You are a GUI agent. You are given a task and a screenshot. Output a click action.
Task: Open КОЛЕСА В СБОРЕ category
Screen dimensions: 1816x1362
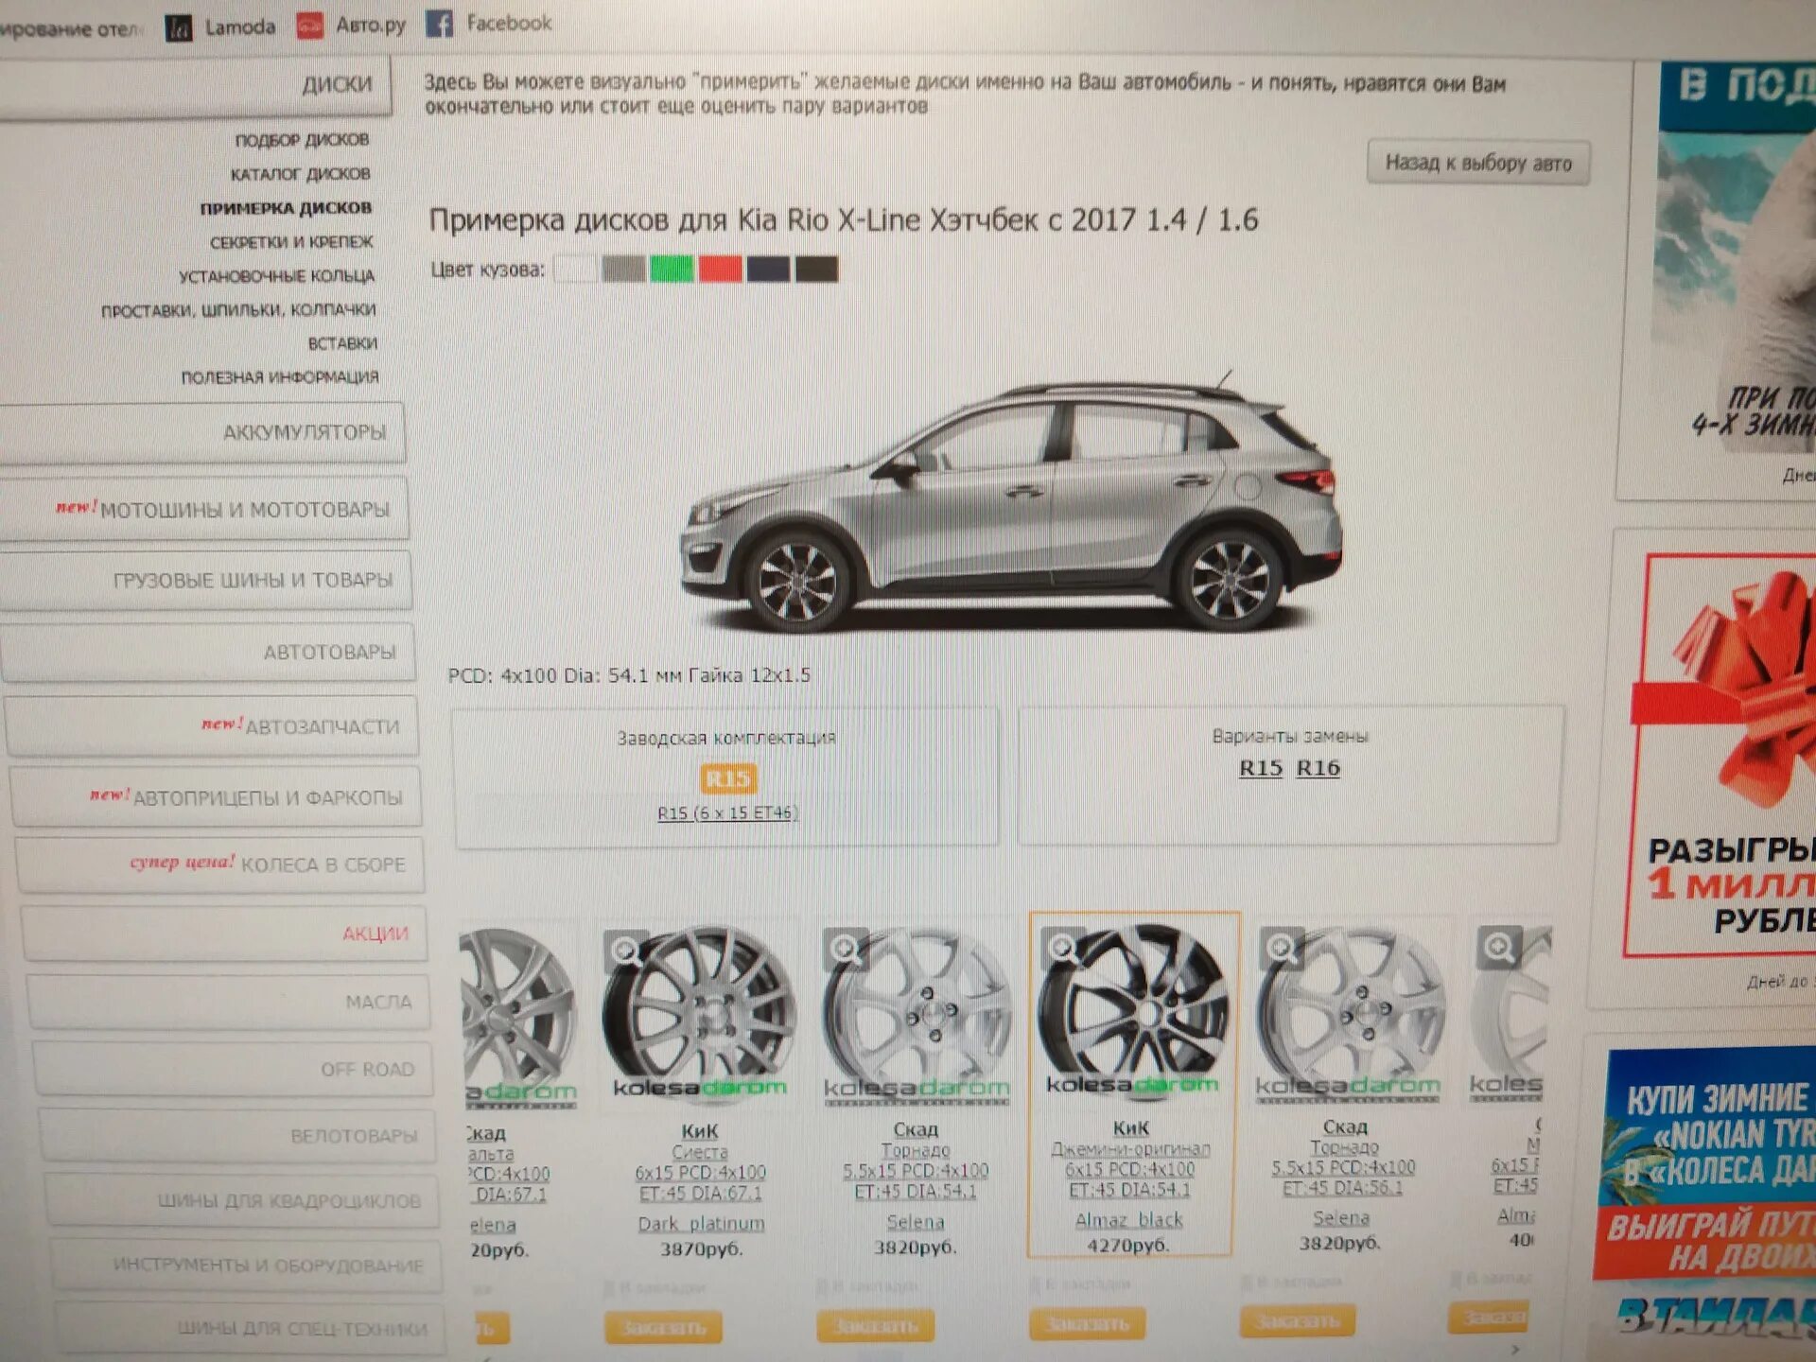[219, 864]
